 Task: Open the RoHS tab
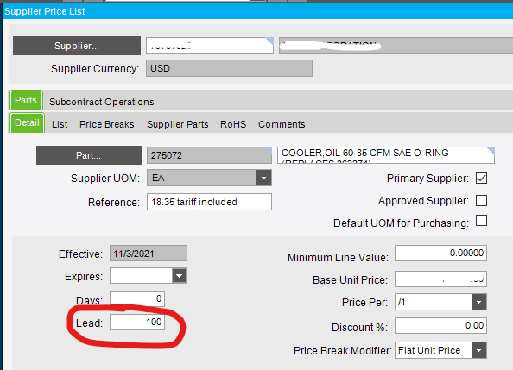[x=233, y=124]
